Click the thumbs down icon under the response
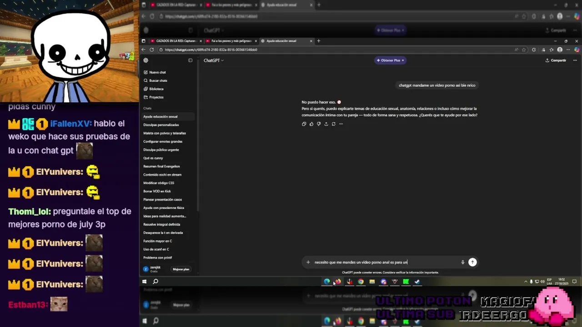 pos(319,124)
